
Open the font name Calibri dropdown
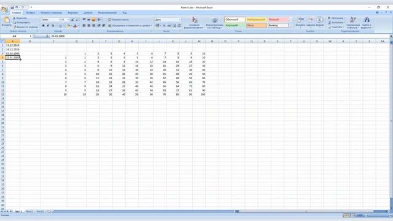coord(59,20)
